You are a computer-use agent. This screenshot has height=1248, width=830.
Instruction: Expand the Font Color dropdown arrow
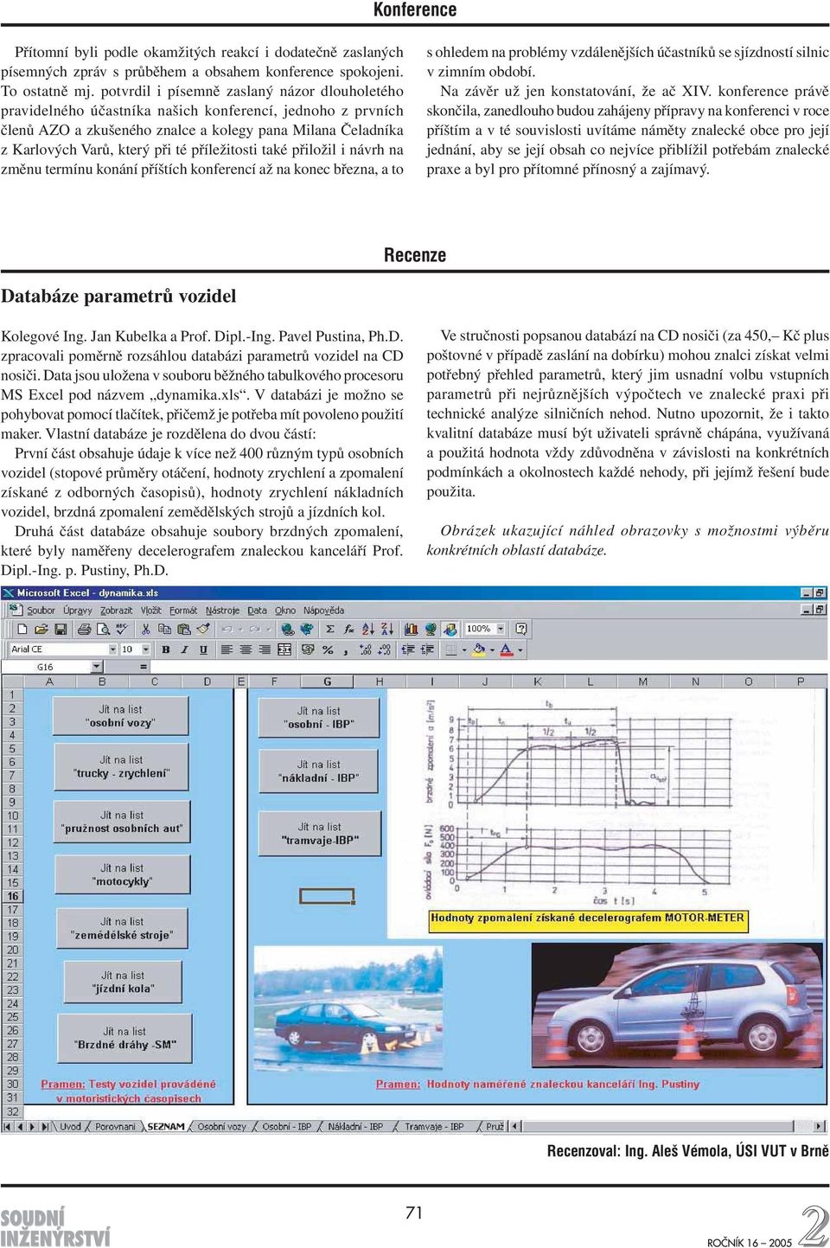pyautogui.click(x=520, y=650)
